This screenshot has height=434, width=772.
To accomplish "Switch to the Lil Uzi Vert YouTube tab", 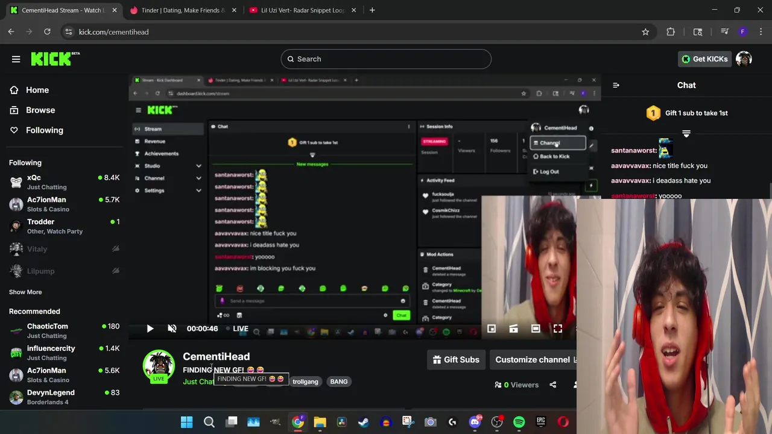I will 303,10.
